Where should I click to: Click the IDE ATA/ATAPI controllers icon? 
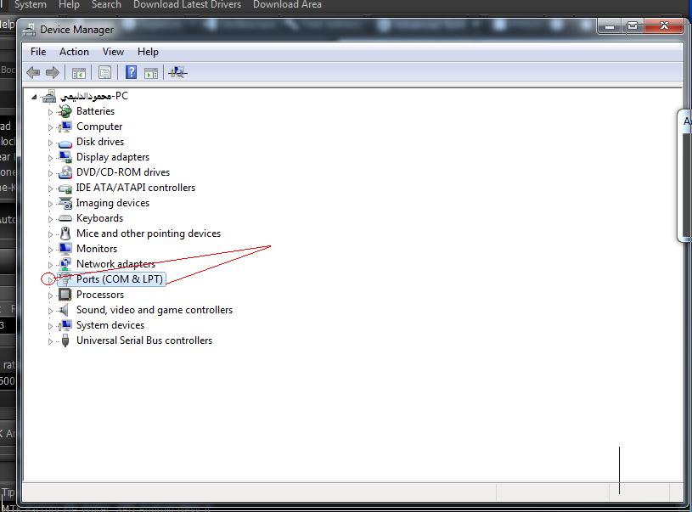[x=65, y=188]
